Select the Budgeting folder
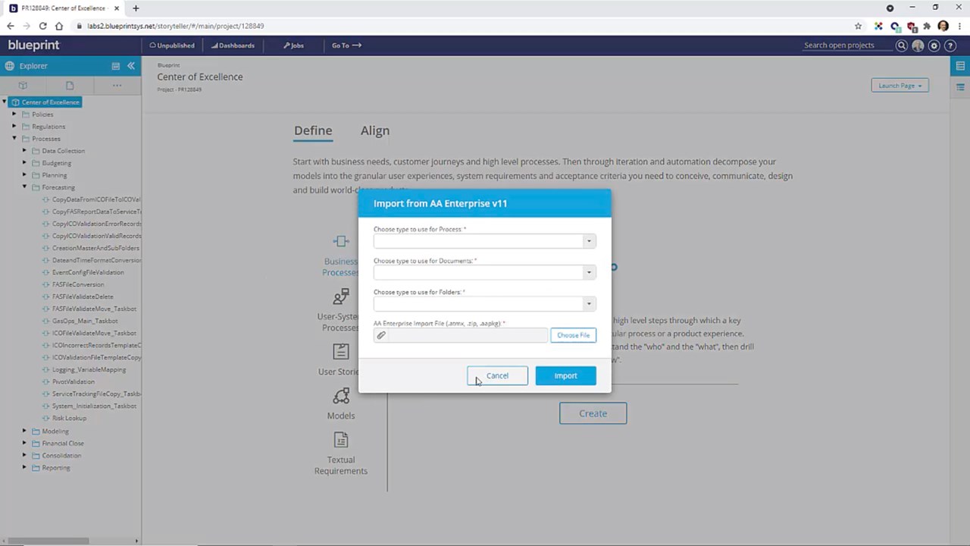The height and width of the screenshot is (546, 970). [x=57, y=163]
